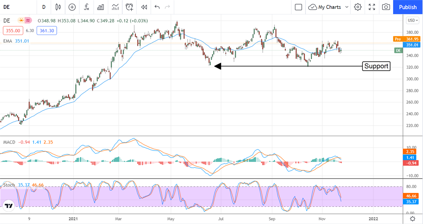Click compare or add symbol plus icon
The width and height of the screenshot is (423, 224).
pyautogui.click(x=72, y=7)
